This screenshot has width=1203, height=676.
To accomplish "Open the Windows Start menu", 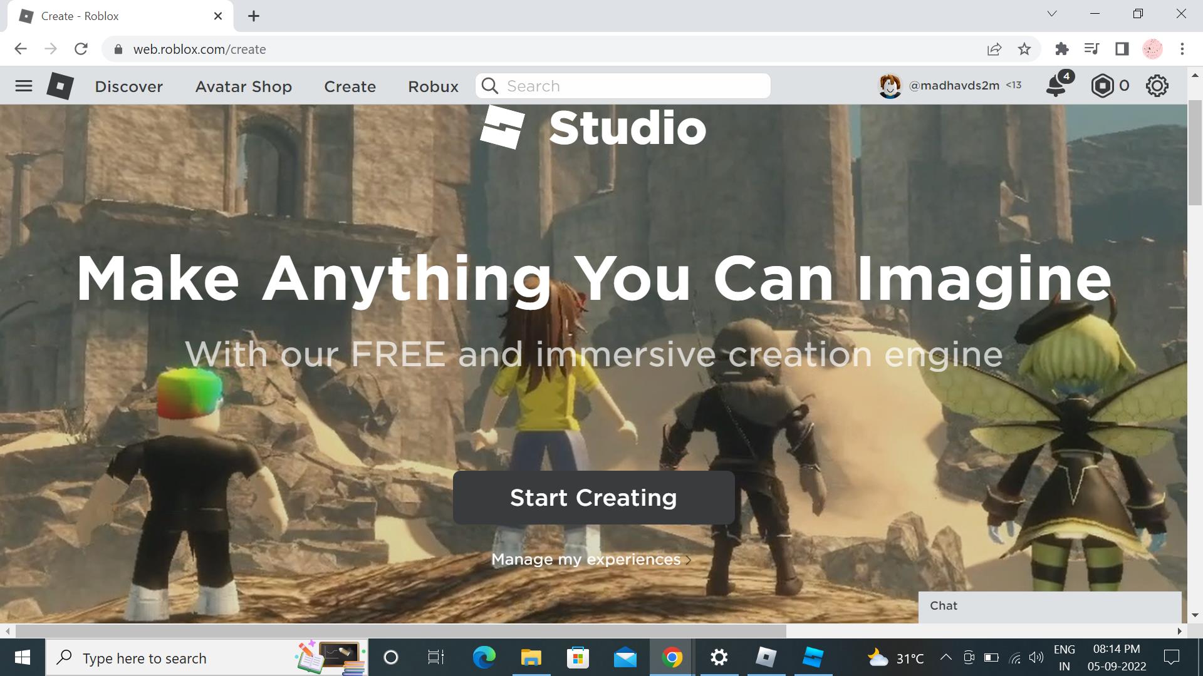I will (23, 658).
